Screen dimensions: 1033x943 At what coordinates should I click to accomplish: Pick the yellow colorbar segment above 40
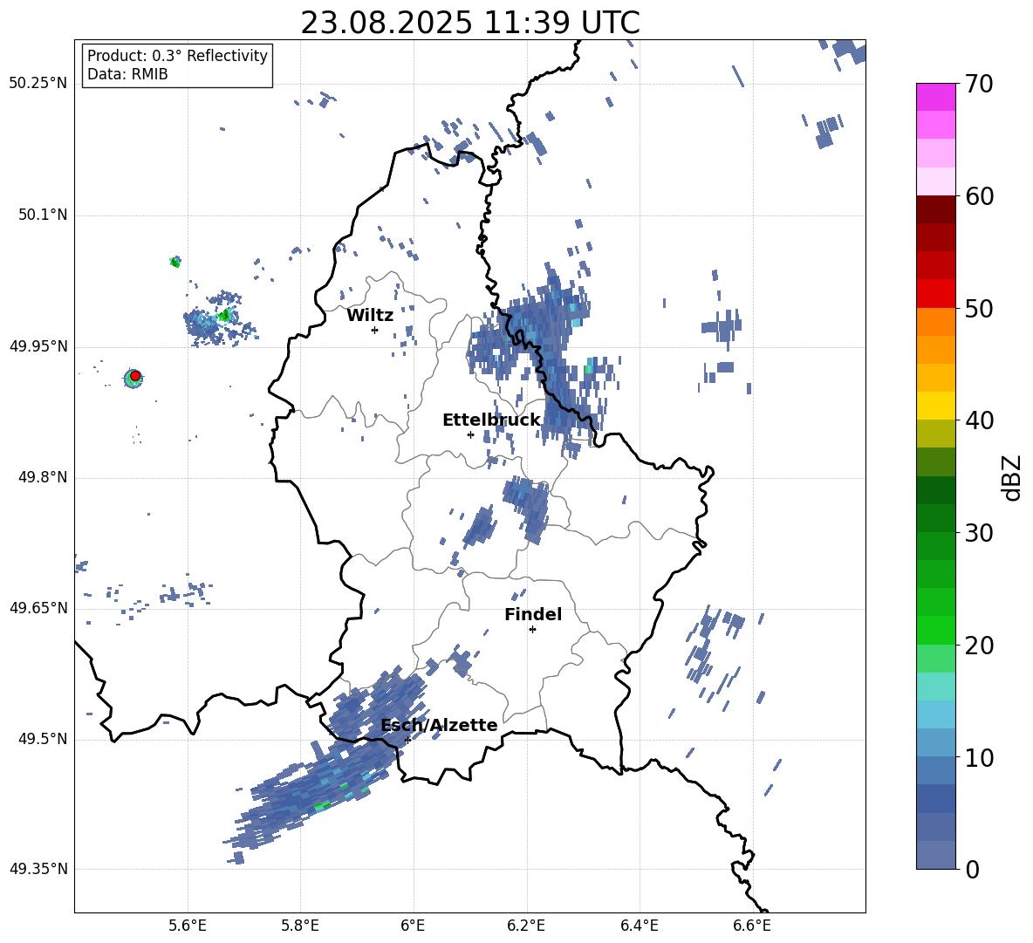(x=935, y=407)
